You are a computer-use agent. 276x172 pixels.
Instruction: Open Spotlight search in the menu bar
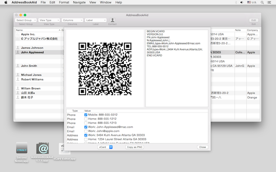click(x=262, y=3)
